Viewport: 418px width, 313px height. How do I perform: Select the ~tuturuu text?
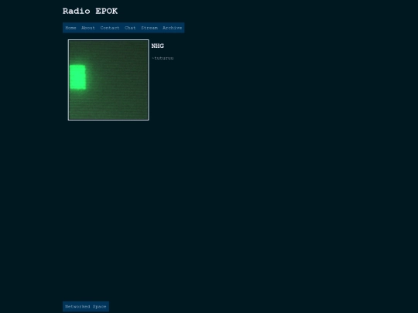pos(163,58)
